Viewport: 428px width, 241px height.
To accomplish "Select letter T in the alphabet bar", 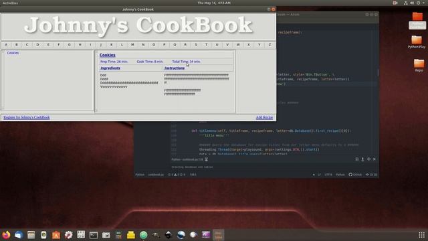I will tap(207, 45).
